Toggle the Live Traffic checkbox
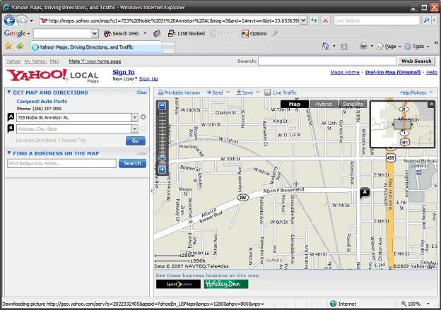 coord(268,93)
